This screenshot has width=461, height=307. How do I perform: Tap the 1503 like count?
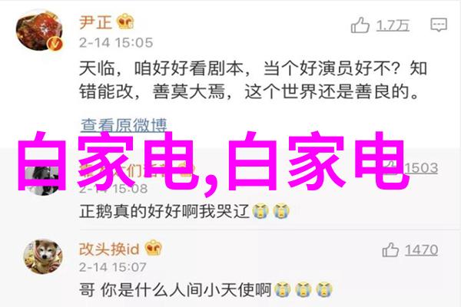point(422,168)
